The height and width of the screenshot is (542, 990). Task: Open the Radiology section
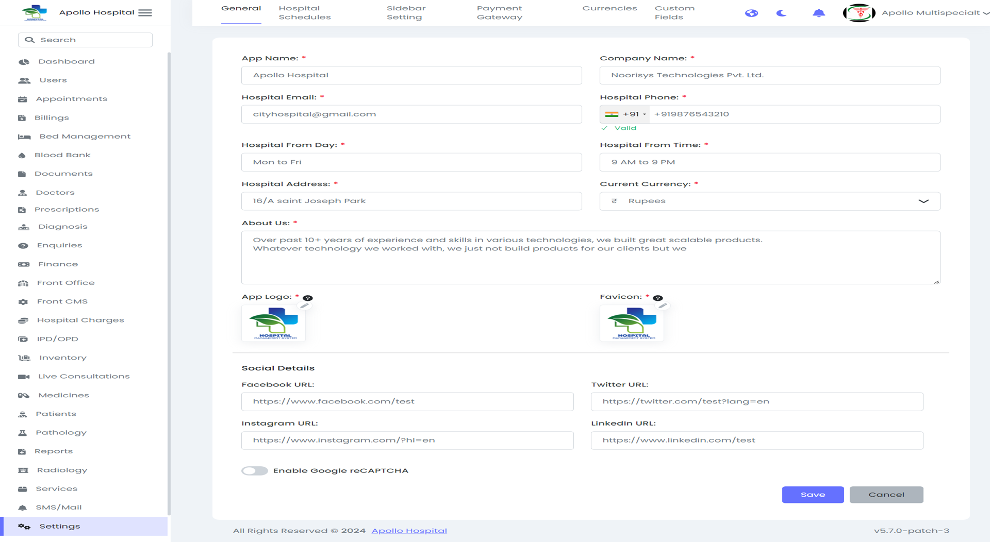coord(61,469)
